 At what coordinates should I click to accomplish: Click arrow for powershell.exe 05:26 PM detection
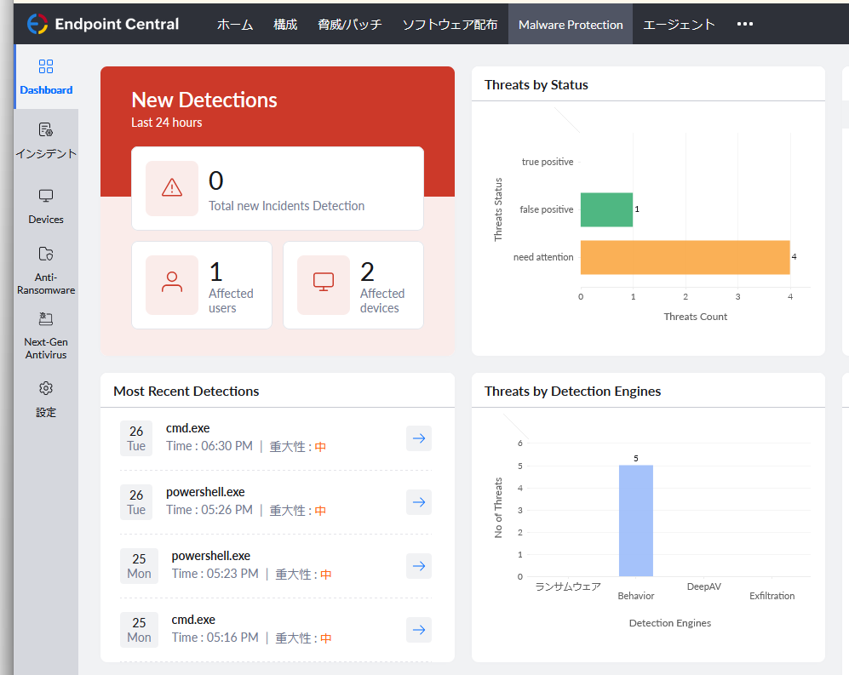(x=418, y=502)
